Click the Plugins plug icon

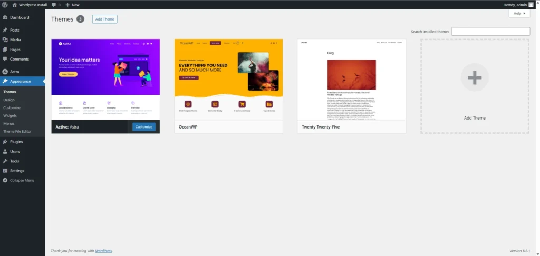tap(5, 142)
